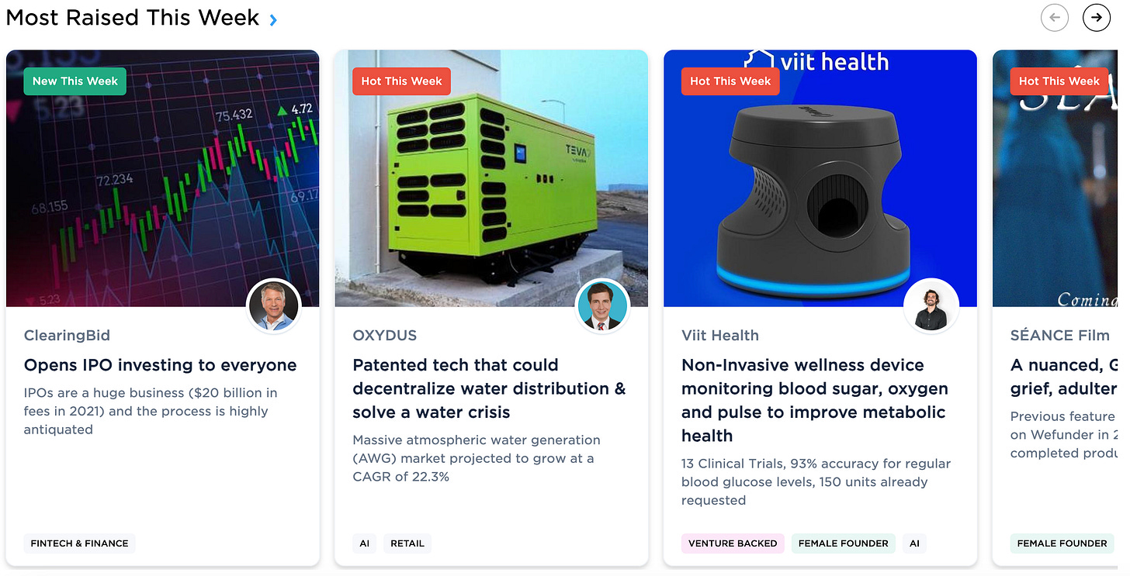Click the next arrow carousel button
Image resolution: width=1130 pixels, height=576 pixels.
pyautogui.click(x=1096, y=17)
